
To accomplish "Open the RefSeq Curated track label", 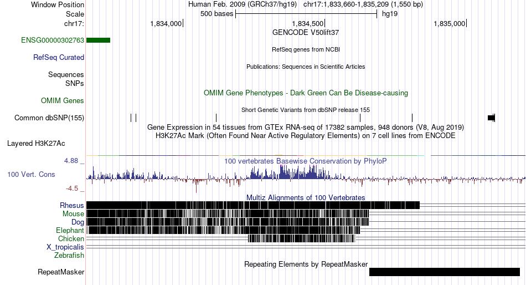I will tap(59, 58).
